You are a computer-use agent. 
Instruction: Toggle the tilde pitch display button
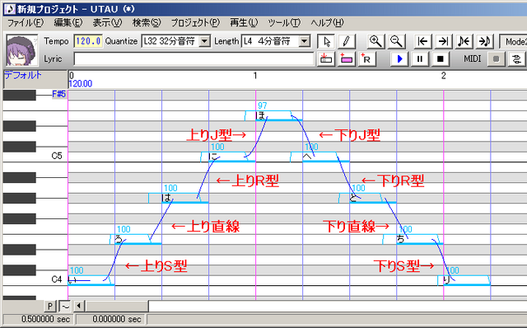click(65, 306)
